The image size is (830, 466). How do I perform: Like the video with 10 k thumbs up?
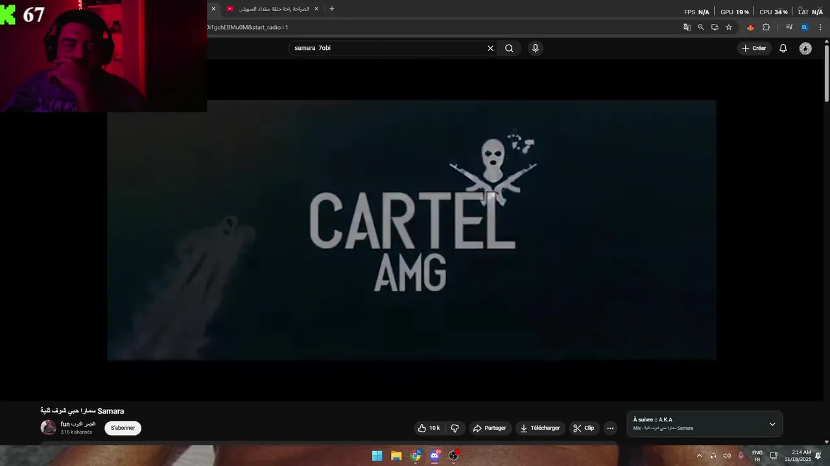(429, 428)
